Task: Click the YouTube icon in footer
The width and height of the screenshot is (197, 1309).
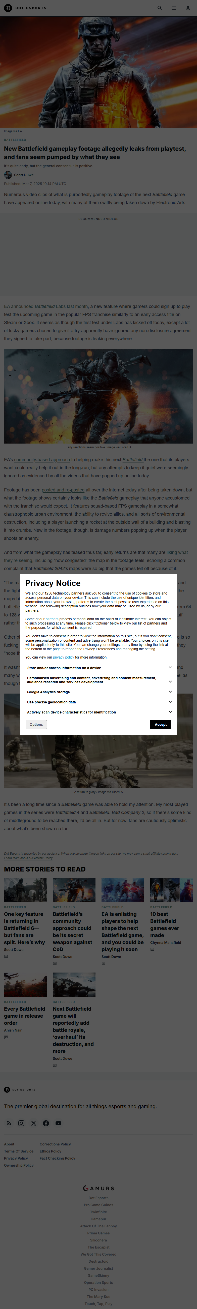Action: tap(58, 1123)
